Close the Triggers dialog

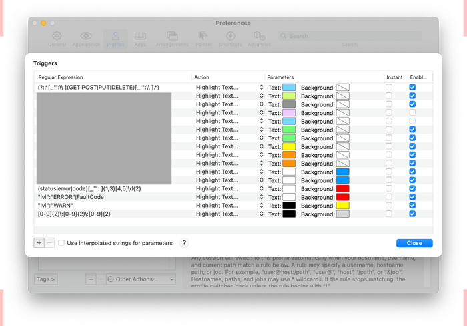click(414, 243)
